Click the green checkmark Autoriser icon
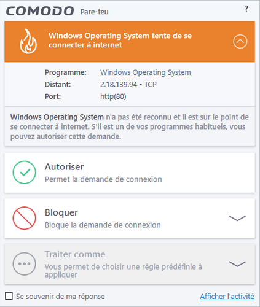The width and height of the screenshot is (260, 307). pos(25,173)
